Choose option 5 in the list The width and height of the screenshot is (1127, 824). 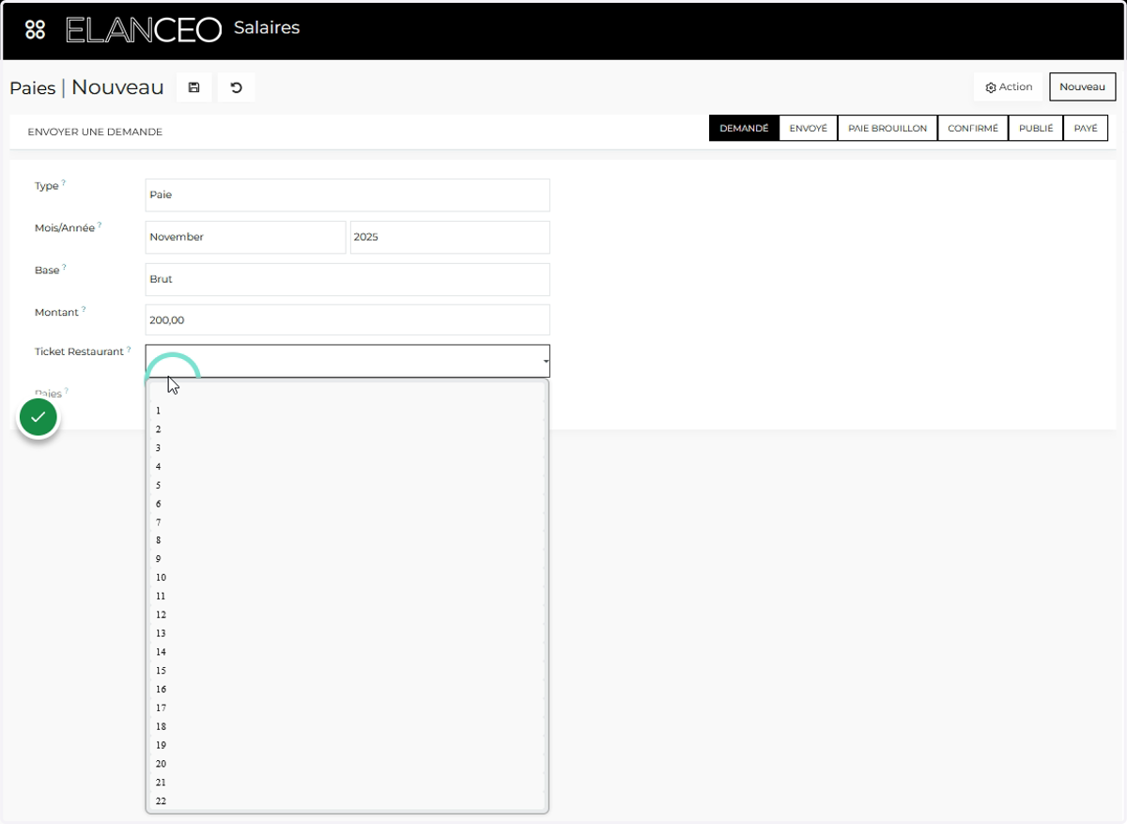[347, 485]
